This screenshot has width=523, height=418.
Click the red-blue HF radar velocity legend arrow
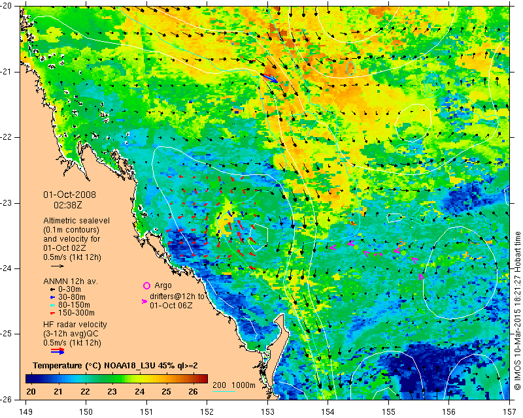pyautogui.click(x=58, y=351)
